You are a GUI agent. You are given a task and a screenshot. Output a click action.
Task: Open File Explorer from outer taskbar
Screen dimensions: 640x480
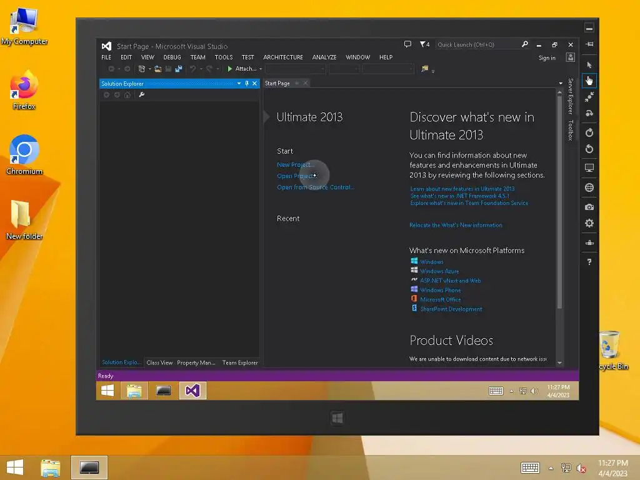(x=50, y=467)
